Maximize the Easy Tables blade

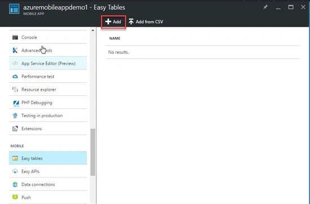click(x=291, y=7)
